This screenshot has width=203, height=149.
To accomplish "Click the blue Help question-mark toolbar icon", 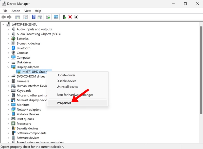I will tap(33, 17).
